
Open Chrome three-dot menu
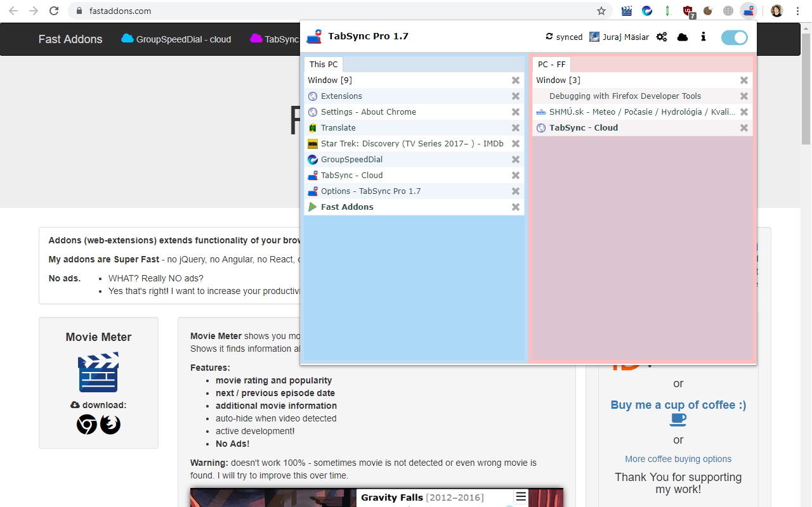pos(797,11)
